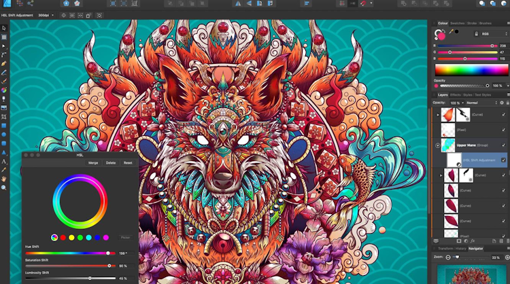Select the Crop tool
The image size is (510, 284).
click(x=4, y=117)
